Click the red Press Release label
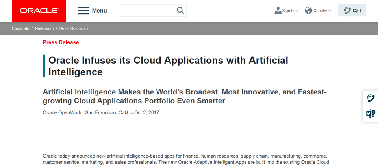The height and width of the screenshot is (165, 378). click(x=61, y=42)
